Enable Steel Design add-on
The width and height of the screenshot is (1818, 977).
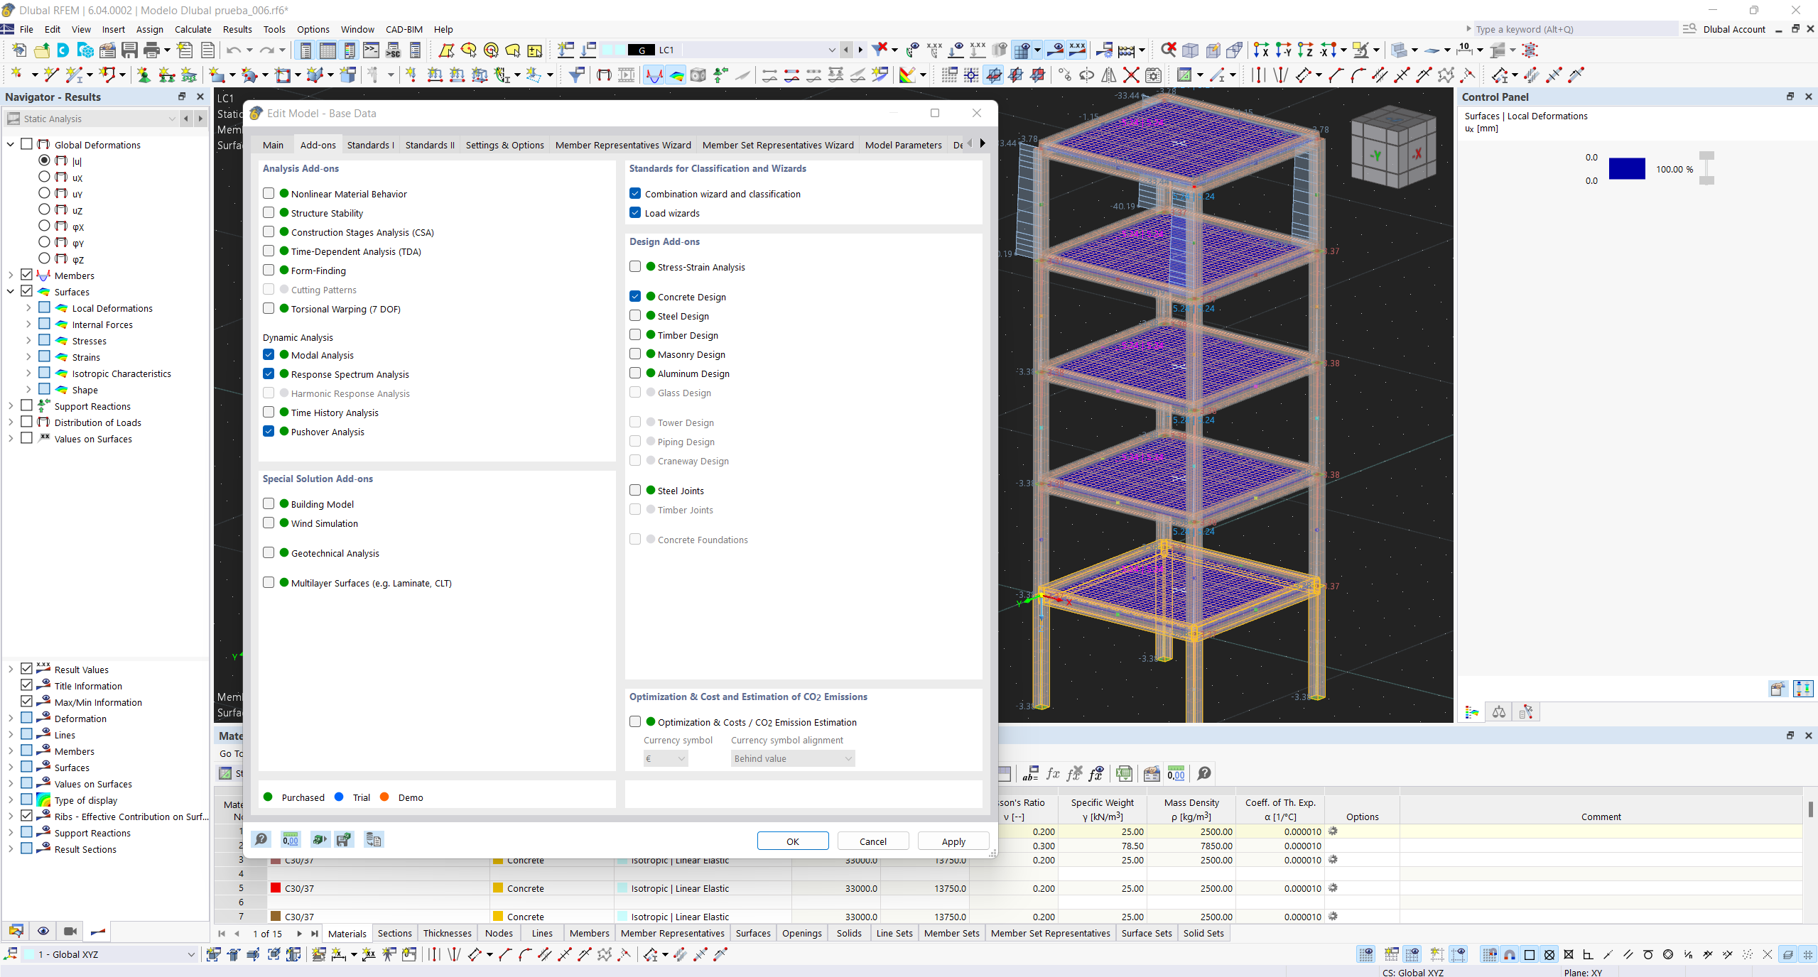[x=635, y=315]
